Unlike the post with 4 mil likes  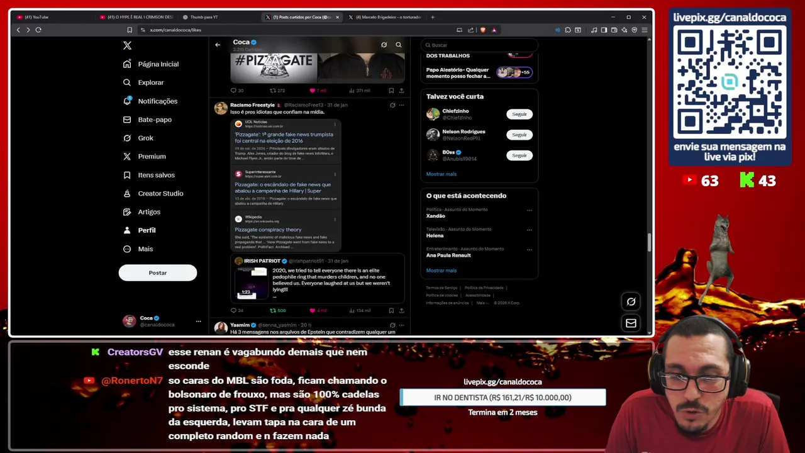point(319,310)
